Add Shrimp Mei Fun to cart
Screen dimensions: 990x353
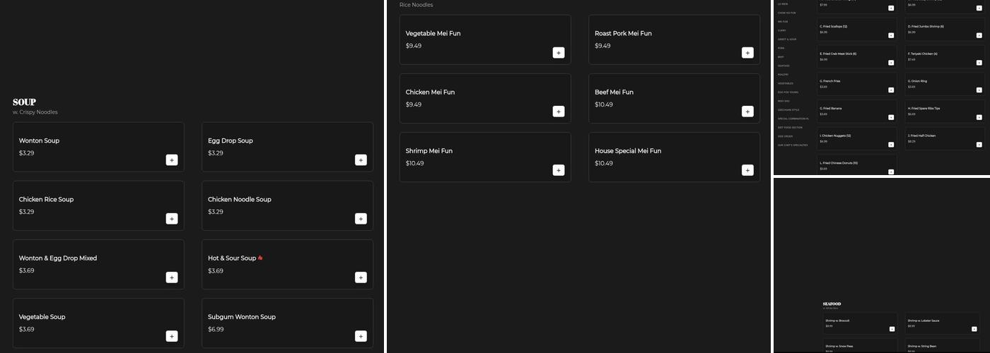(559, 170)
